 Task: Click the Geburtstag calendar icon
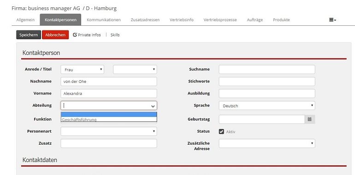tap(309, 119)
